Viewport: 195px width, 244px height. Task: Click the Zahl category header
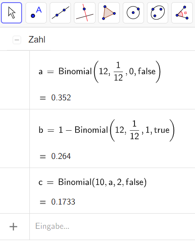click(x=37, y=40)
